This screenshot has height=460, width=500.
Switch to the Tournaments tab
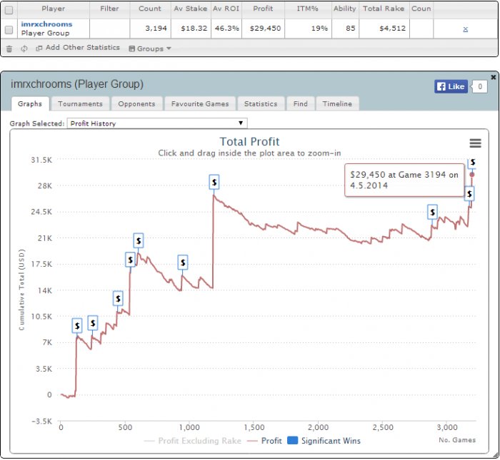80,104
